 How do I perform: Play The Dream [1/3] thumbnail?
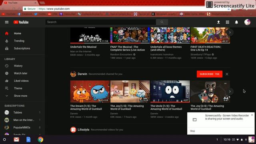[x=90, y=92]
